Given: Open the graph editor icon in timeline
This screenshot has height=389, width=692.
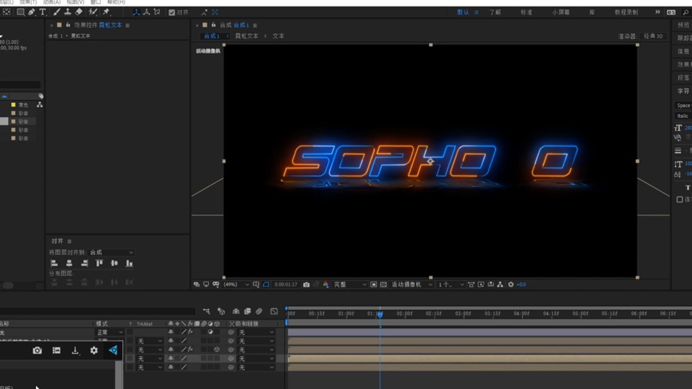Looking at the screenshot, I should tap(274, 311).
